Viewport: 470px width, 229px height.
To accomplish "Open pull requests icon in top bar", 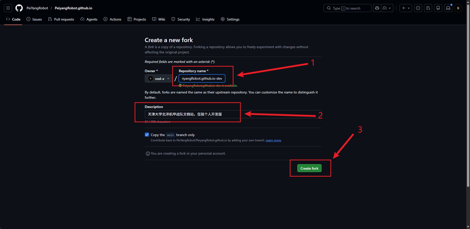I will point(428,8).
